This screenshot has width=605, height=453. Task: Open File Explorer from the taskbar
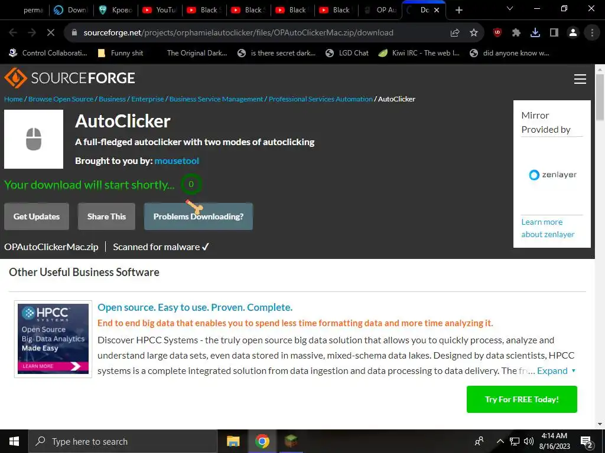(x=233, y=441)
